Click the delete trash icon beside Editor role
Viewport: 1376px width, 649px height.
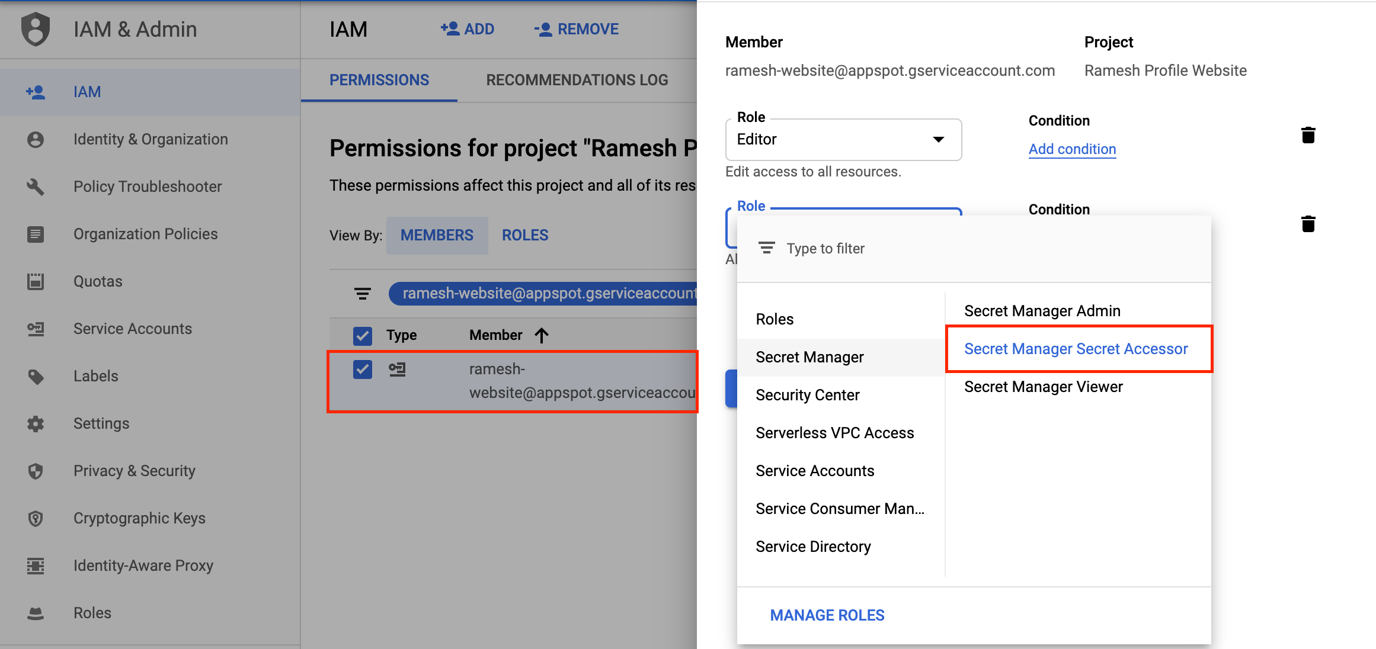tap(1308, 134)
